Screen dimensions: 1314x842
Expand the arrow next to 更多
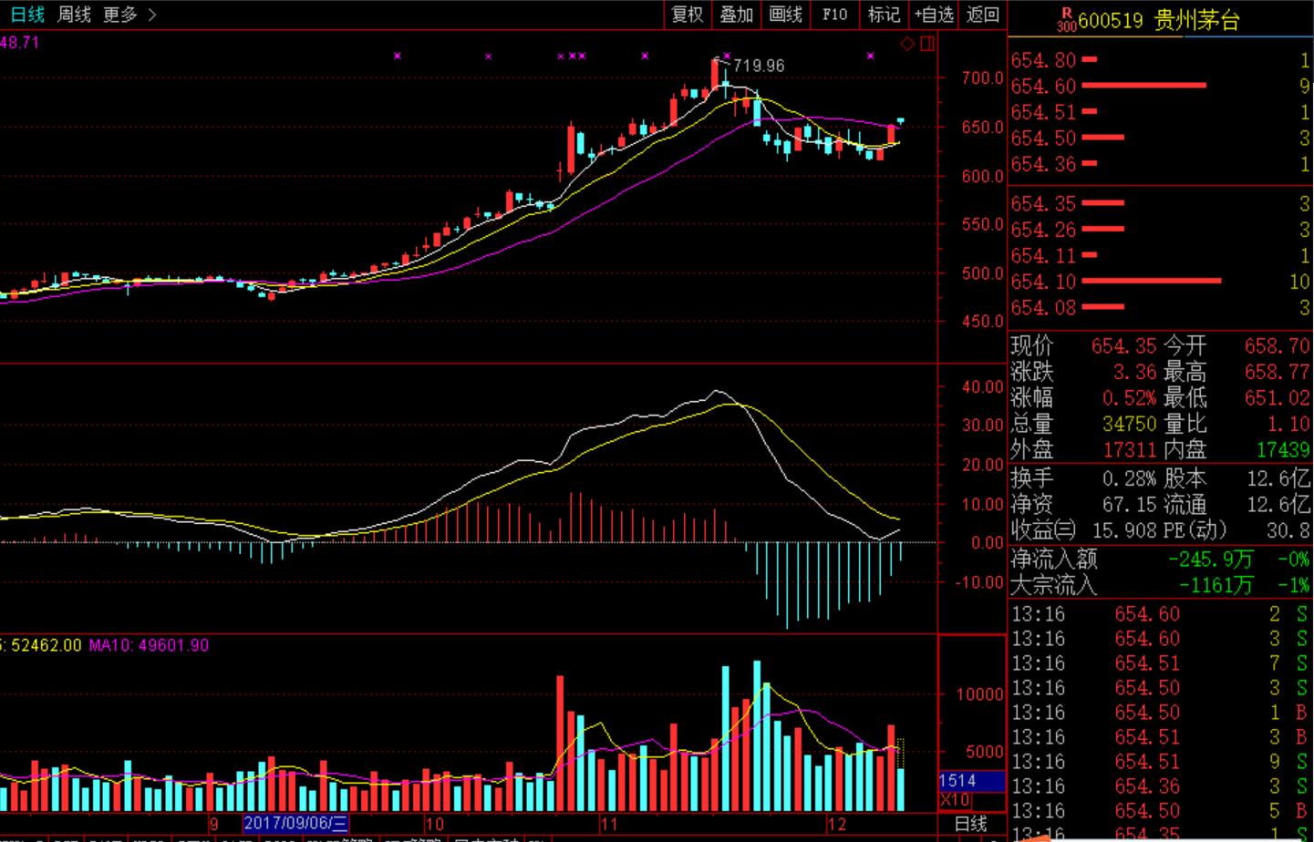pyautogui.click(x=151, y=15)
